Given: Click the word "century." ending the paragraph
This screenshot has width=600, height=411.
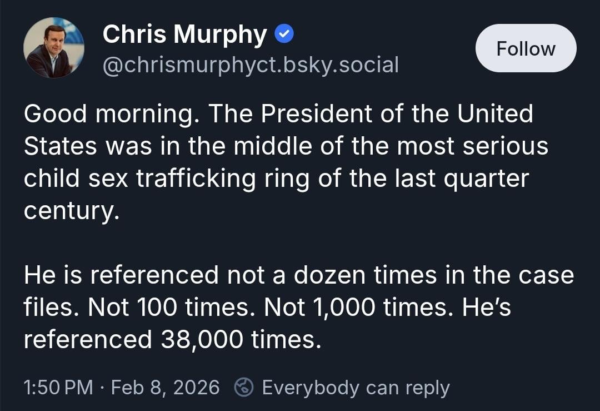Looking at the screenshot, I should [72, 211].
